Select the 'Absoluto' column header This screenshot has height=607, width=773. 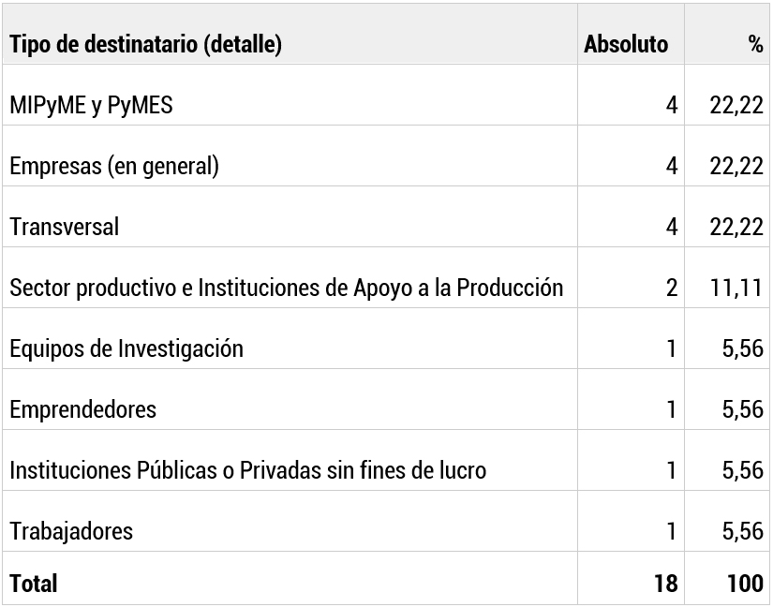pyautogui.click(x=626, y=44)
